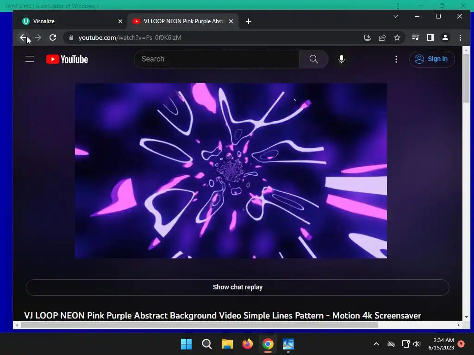View site info via lock icon
The height and width of the screenshot is (355, 474).
point(71,37)
